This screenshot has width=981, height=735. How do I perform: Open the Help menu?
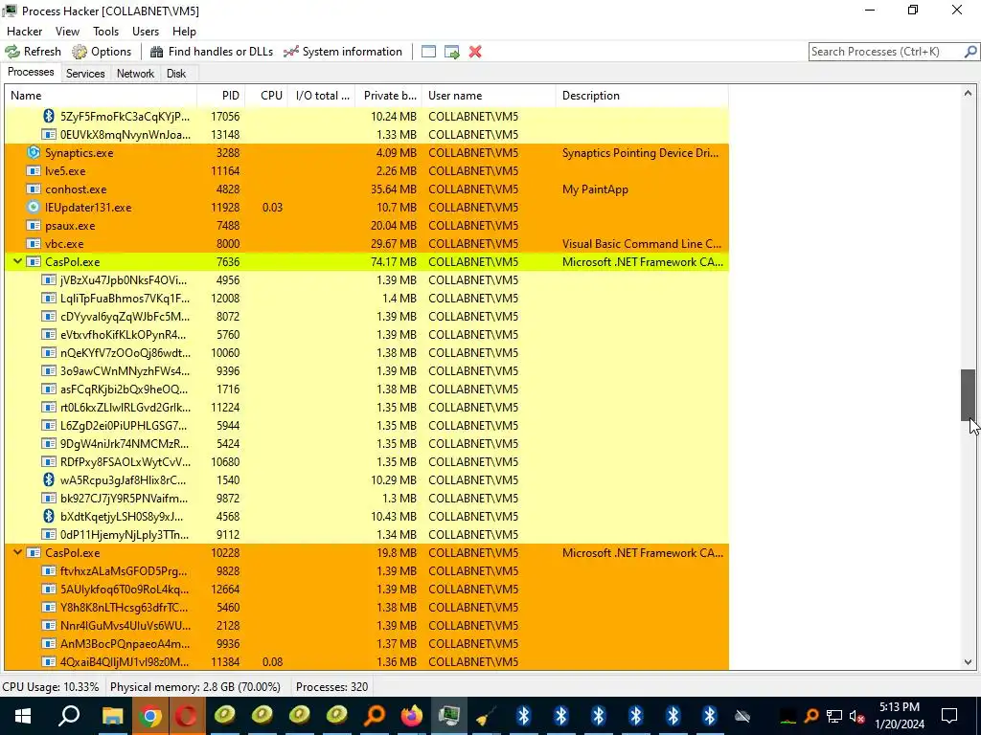[184, 32]
